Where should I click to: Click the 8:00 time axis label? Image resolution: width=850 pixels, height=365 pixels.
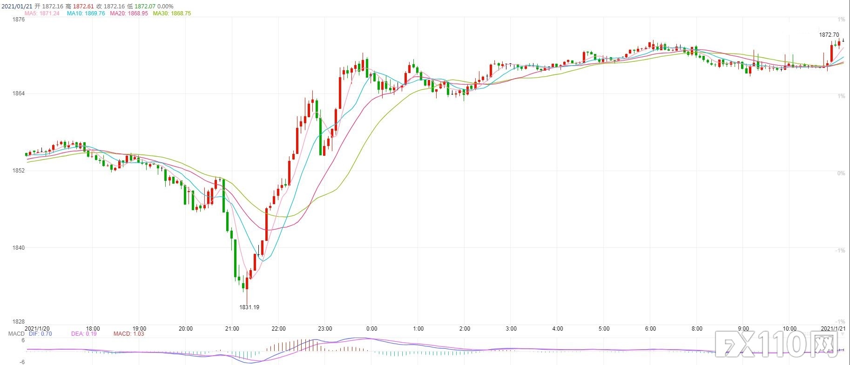point(697,329)
